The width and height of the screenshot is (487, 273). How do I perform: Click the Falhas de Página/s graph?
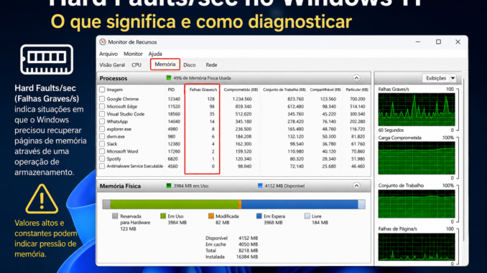pos(417,247)
